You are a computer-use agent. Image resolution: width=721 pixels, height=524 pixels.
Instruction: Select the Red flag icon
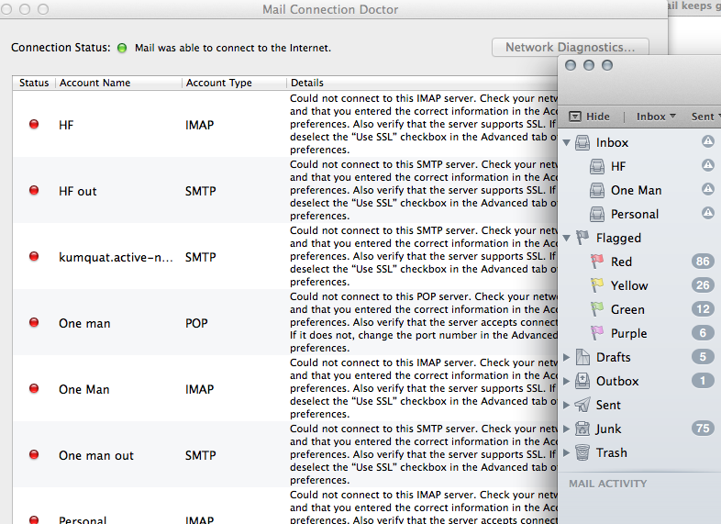[x=597, y=262]
